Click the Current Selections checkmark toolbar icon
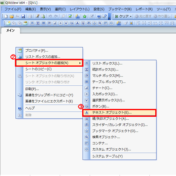The image size is (176, 176). point(70,17)
